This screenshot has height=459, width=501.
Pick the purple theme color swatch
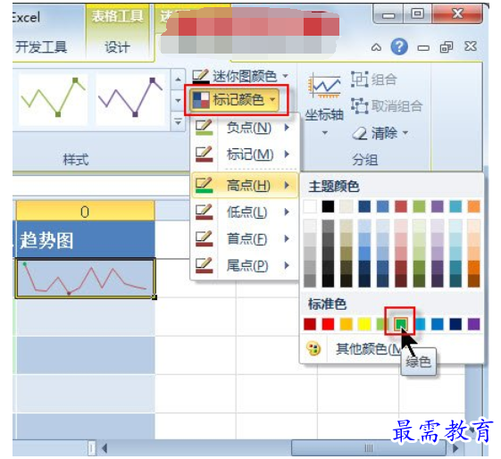click(x=438, y=206)
